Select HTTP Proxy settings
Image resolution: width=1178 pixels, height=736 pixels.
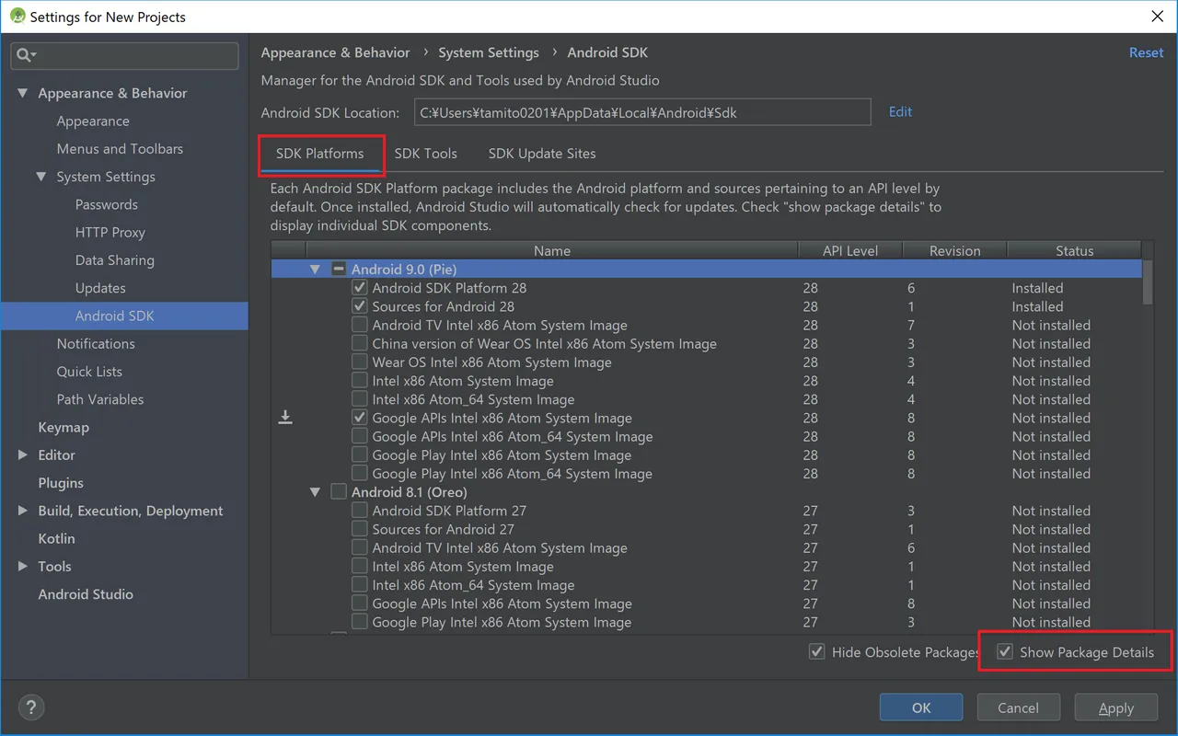coord(110,232)
